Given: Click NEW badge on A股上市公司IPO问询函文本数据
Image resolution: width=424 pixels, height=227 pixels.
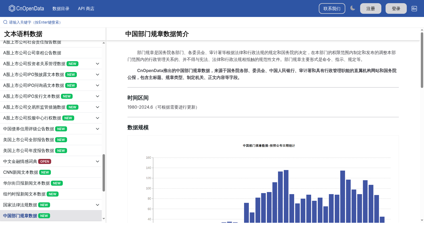Looking at the screenshot, I should pos(71,86).
